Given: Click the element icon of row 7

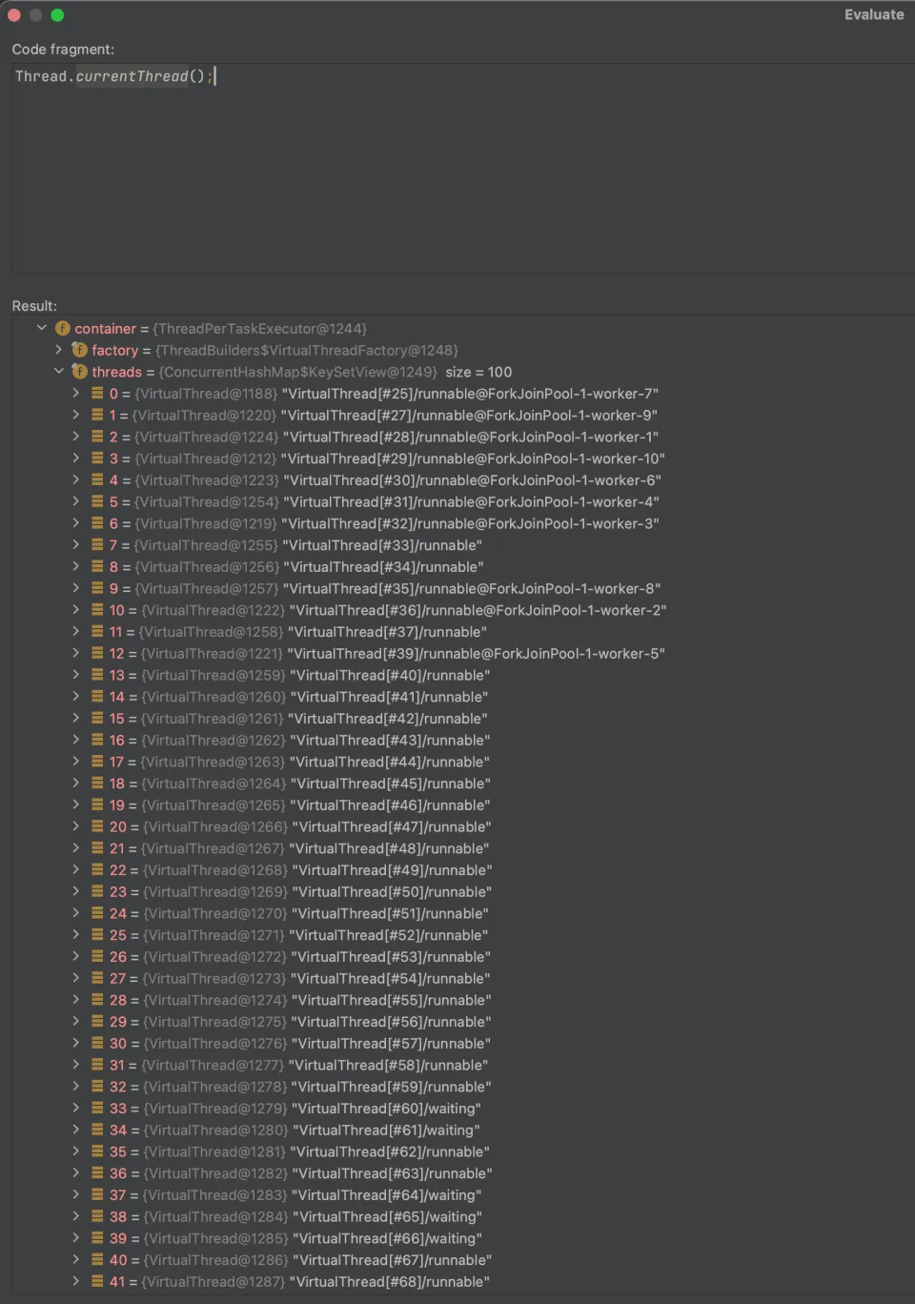Looking at the screenshot, I should 97,545.
